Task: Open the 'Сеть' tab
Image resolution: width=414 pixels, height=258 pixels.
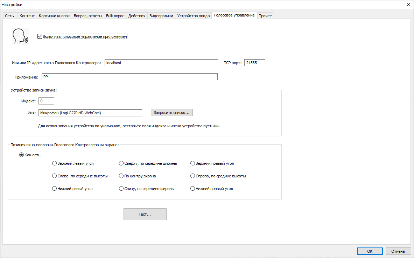Action: [9, 16]
